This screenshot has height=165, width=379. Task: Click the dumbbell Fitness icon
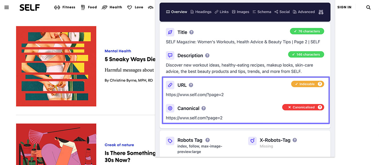click(57, 7)
